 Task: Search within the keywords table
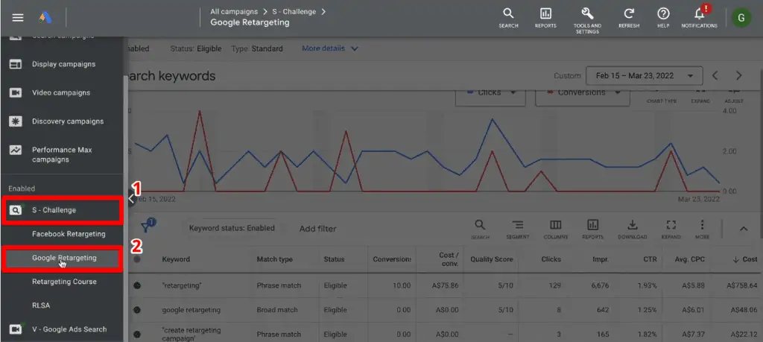pyautogui.click(x=480, y=229)
